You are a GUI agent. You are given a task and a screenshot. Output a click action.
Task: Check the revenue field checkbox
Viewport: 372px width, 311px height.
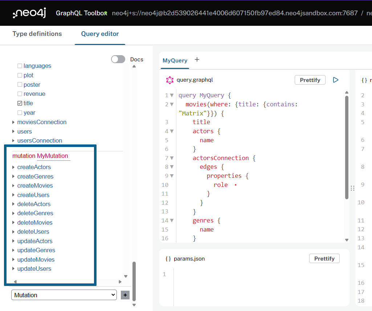coord(20,94)
